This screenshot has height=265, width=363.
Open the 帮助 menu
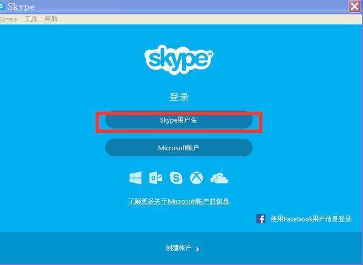[51, 19]
